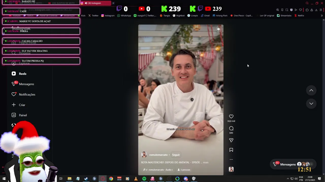Like the reel with the heart icon
Screen dimensions: 325x182
(x=231, y=117)
